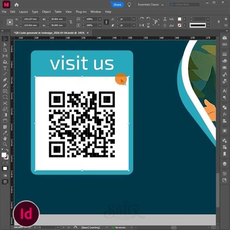Viewport: 230px width, 230px height.
Task: Select the Pen tool
Action: (x=5, y=80)
